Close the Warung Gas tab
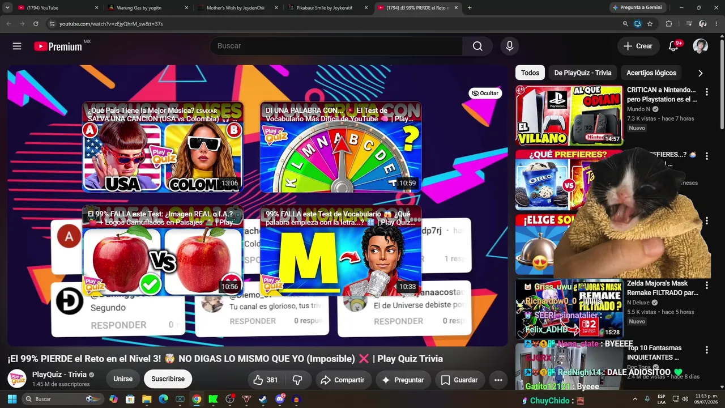The height and width of the screenshot is (408, 725). [x=186, y=8]
